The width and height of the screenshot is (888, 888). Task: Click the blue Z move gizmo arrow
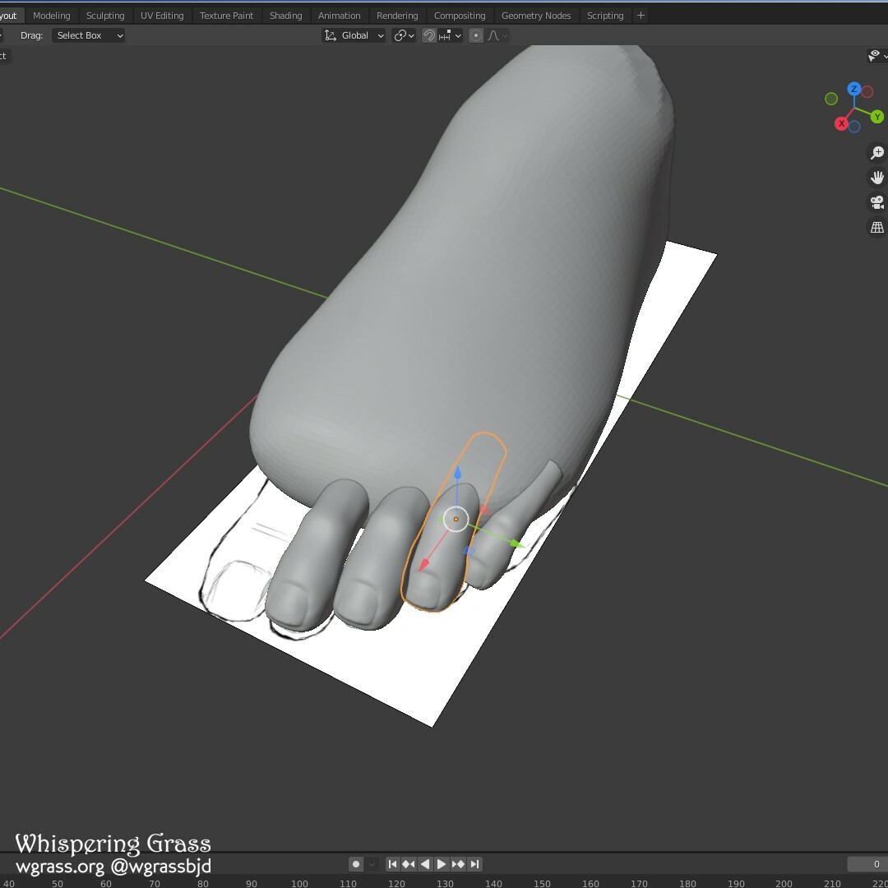(x=458, y=473)
